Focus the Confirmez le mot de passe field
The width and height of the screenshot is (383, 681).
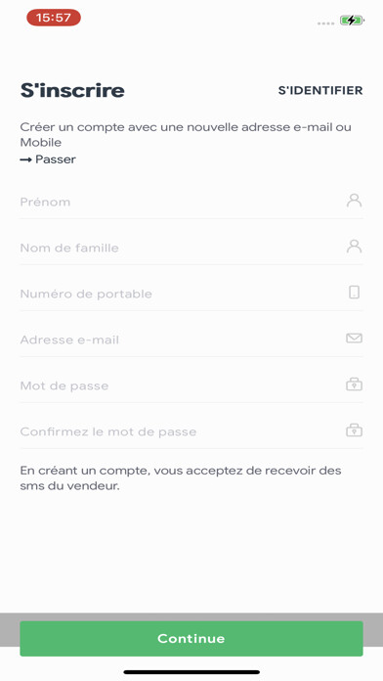point(191,431)
